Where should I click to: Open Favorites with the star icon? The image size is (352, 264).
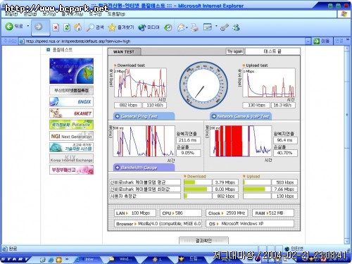121,27
